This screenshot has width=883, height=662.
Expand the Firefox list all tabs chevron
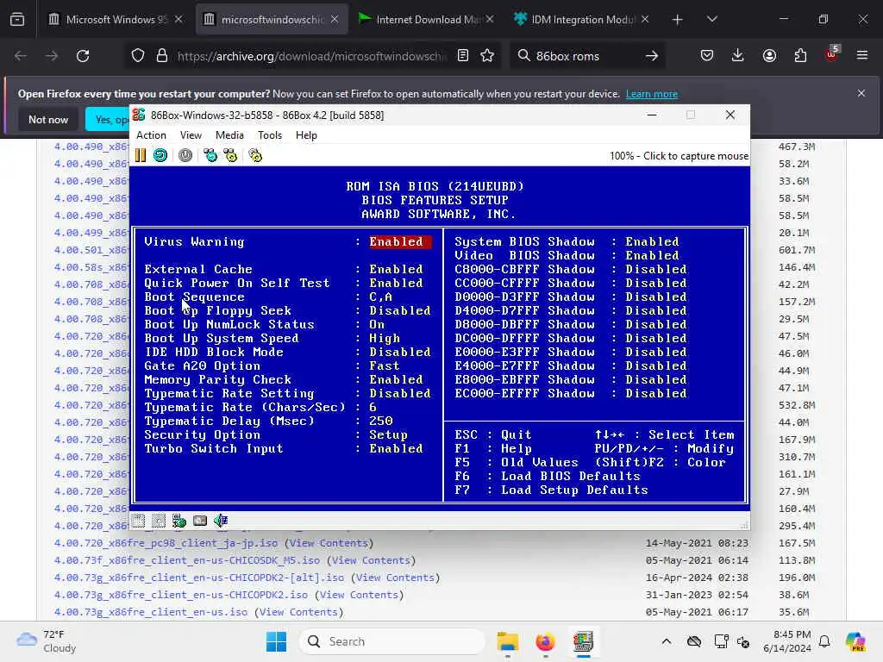711,20
